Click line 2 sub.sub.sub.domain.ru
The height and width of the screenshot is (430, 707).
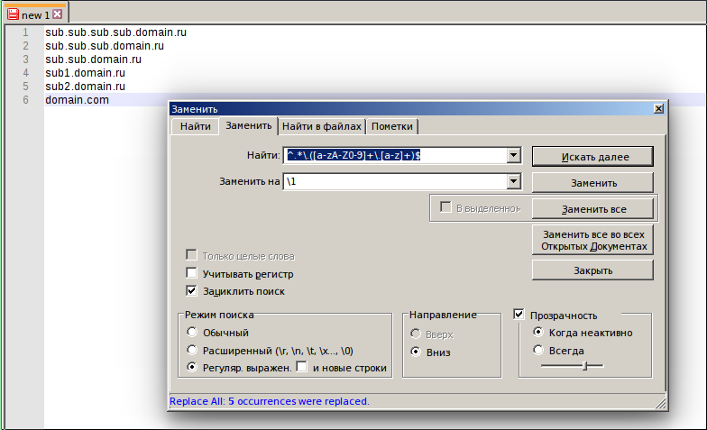coord(105,46)
